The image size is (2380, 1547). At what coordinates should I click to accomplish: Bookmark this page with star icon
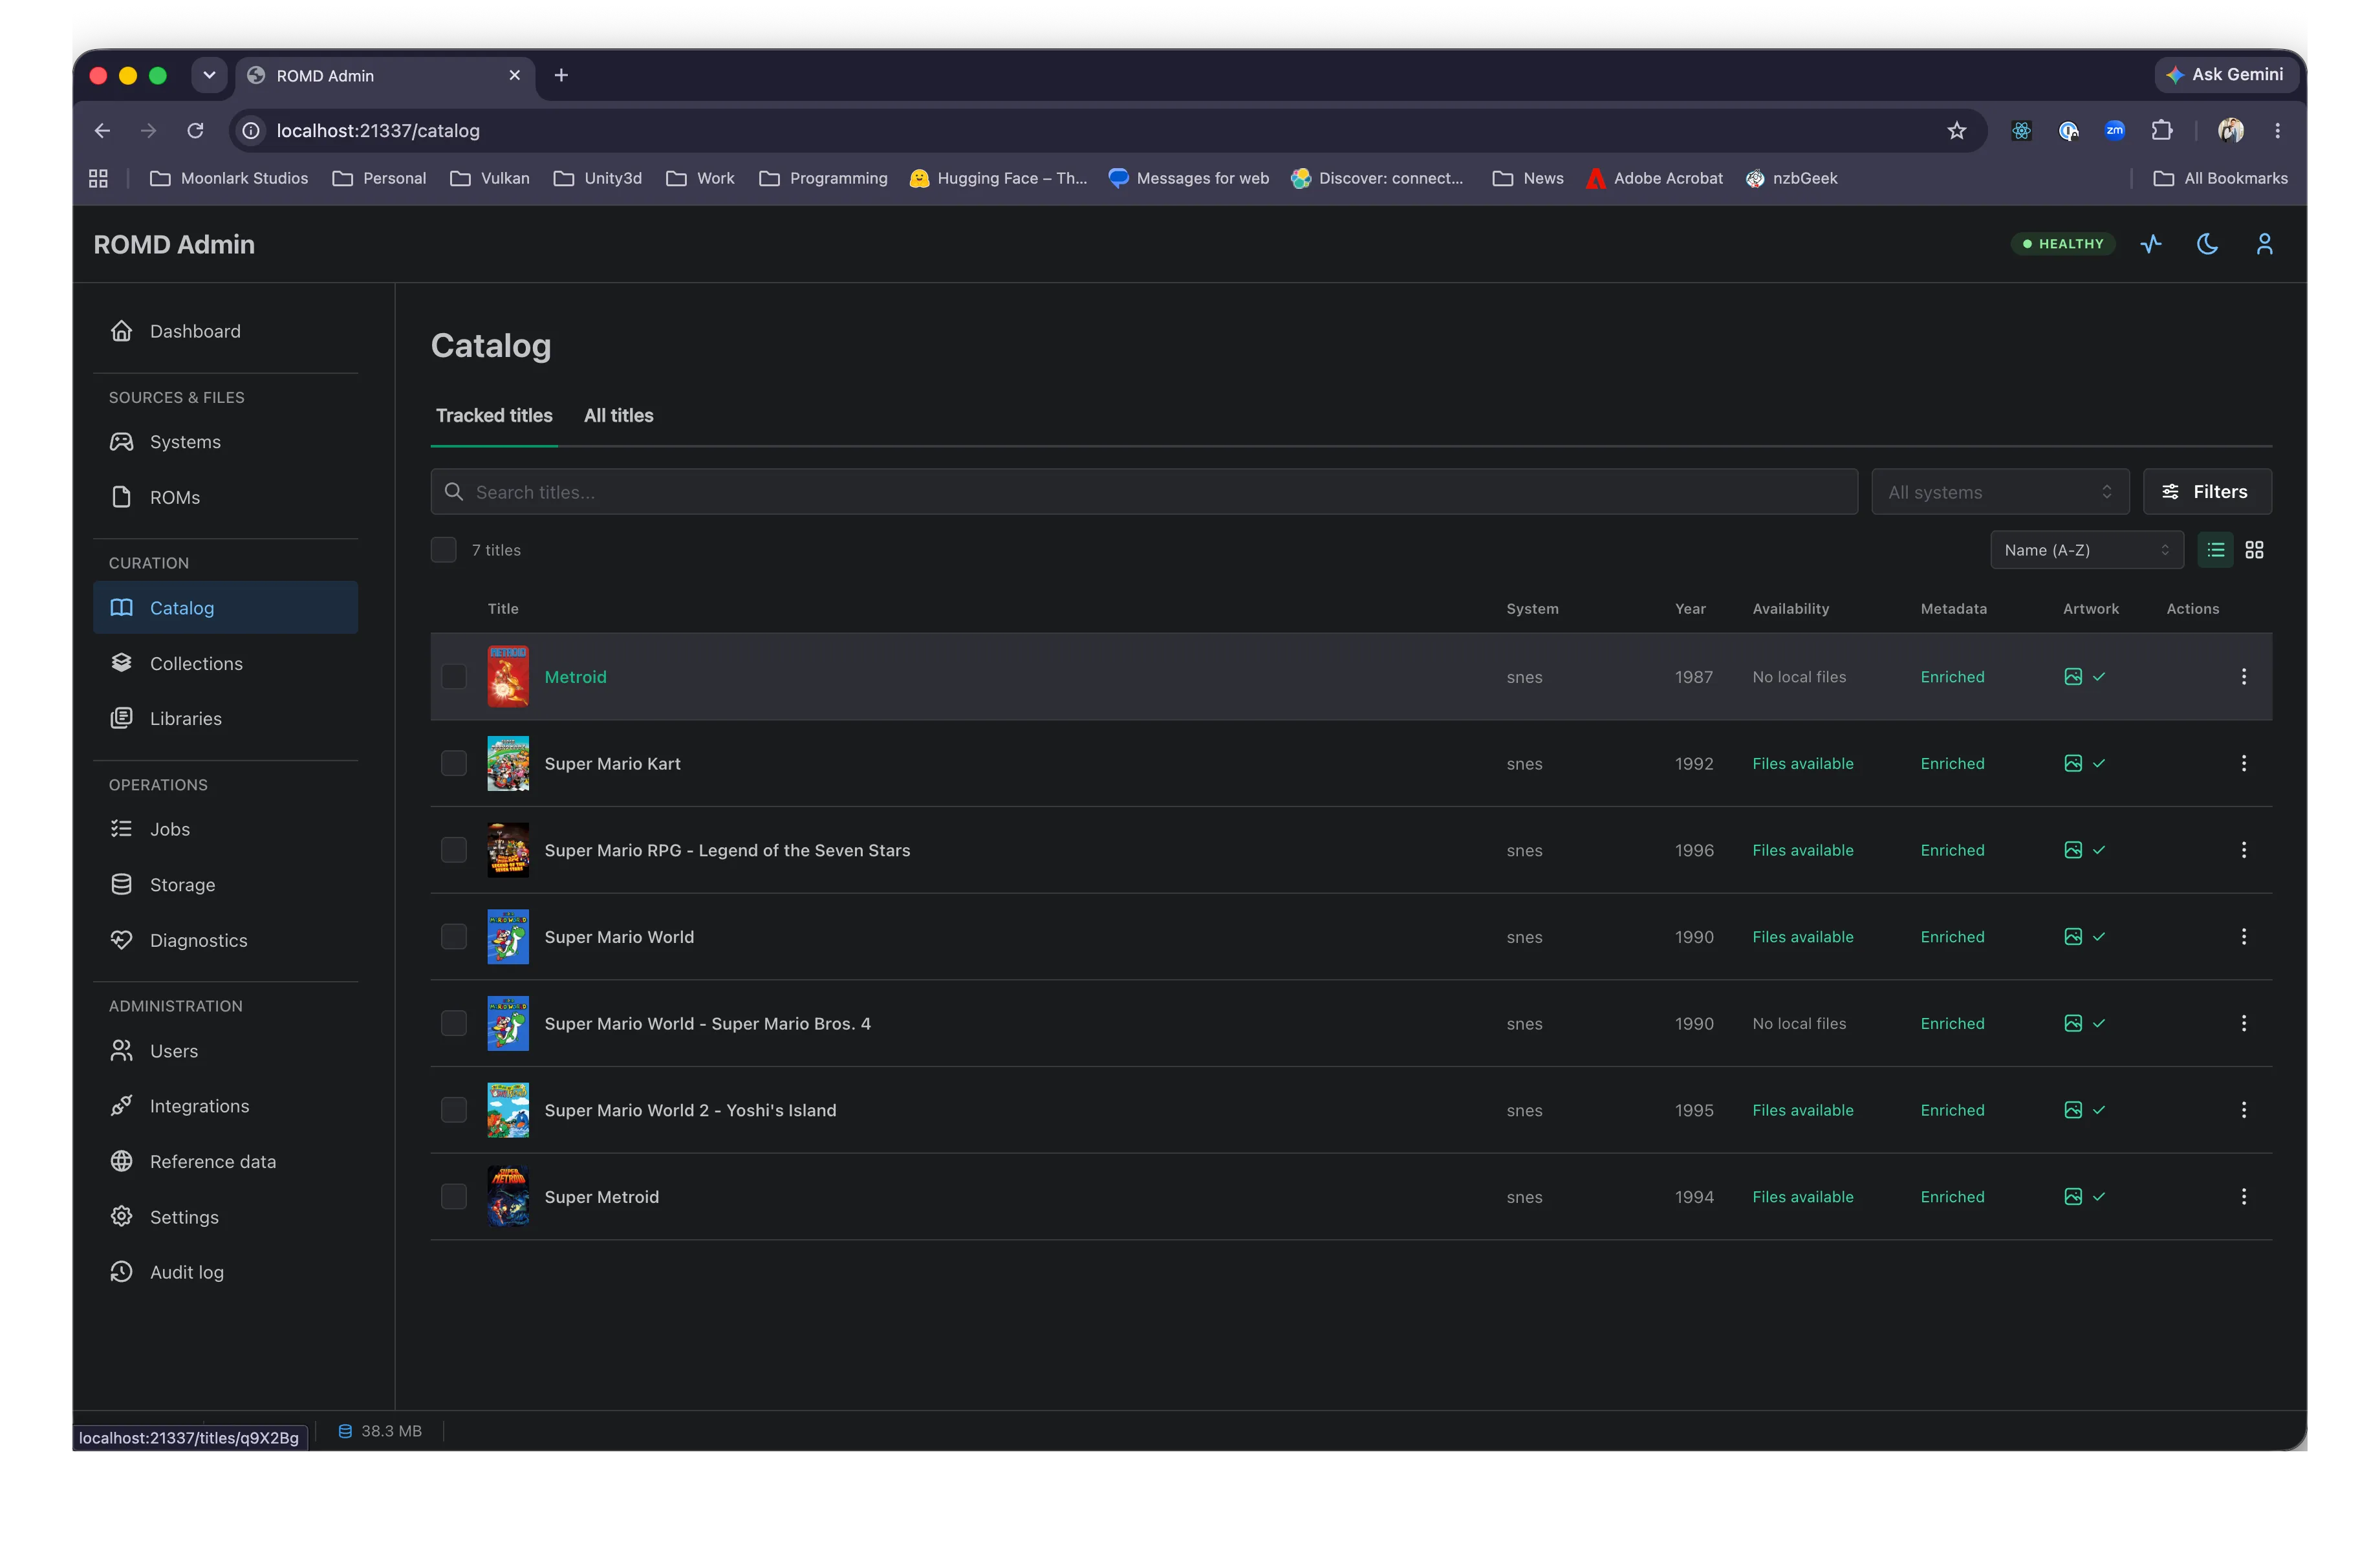tap(1957, 131)
